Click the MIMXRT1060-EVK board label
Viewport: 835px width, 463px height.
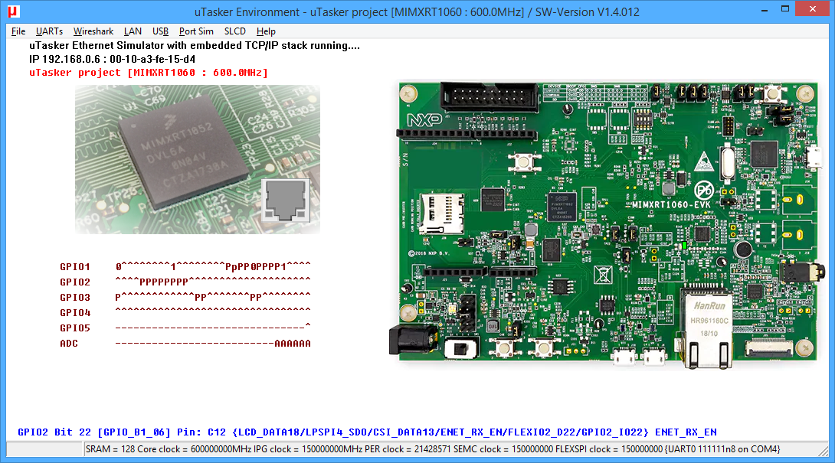coord(670,205)
